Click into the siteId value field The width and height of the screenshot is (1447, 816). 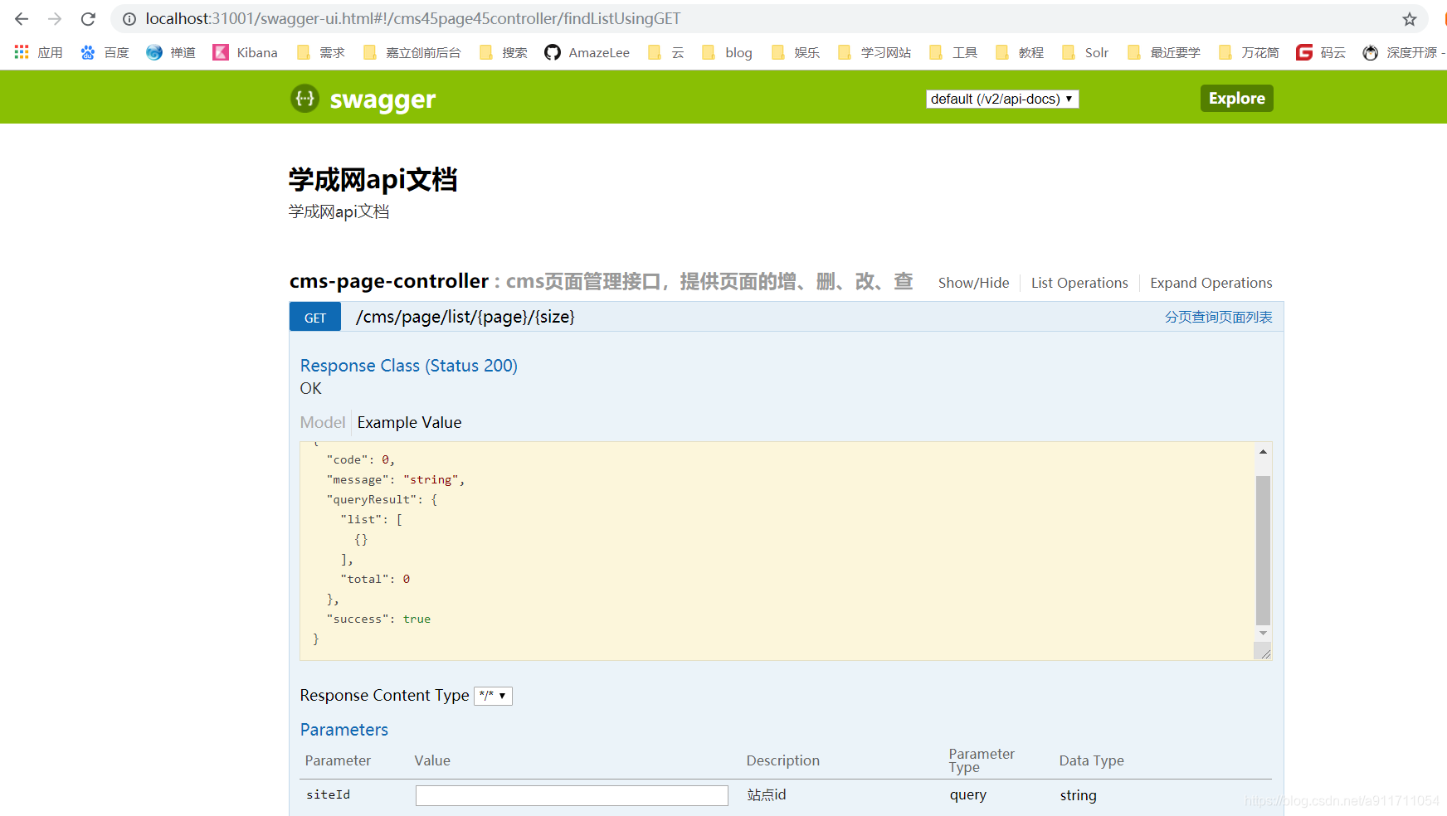pyautogui.click(x=572, y=795)
